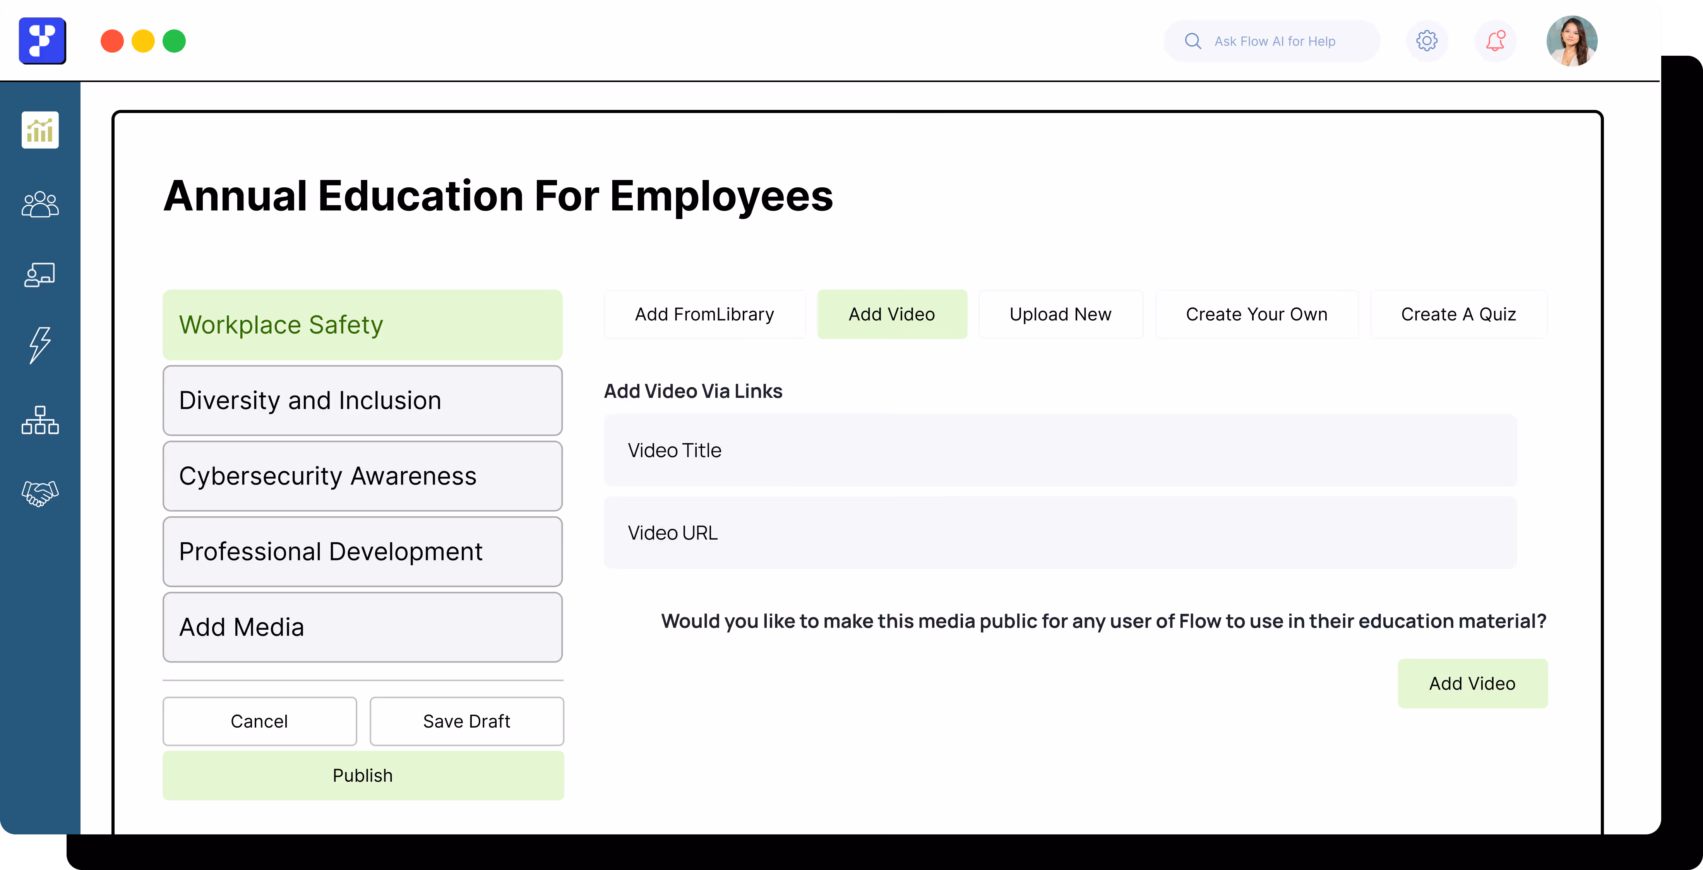Open the people group sidebar icon
Screen dimensions: 1703x870
pyautogui.click(x=39, y=204)
